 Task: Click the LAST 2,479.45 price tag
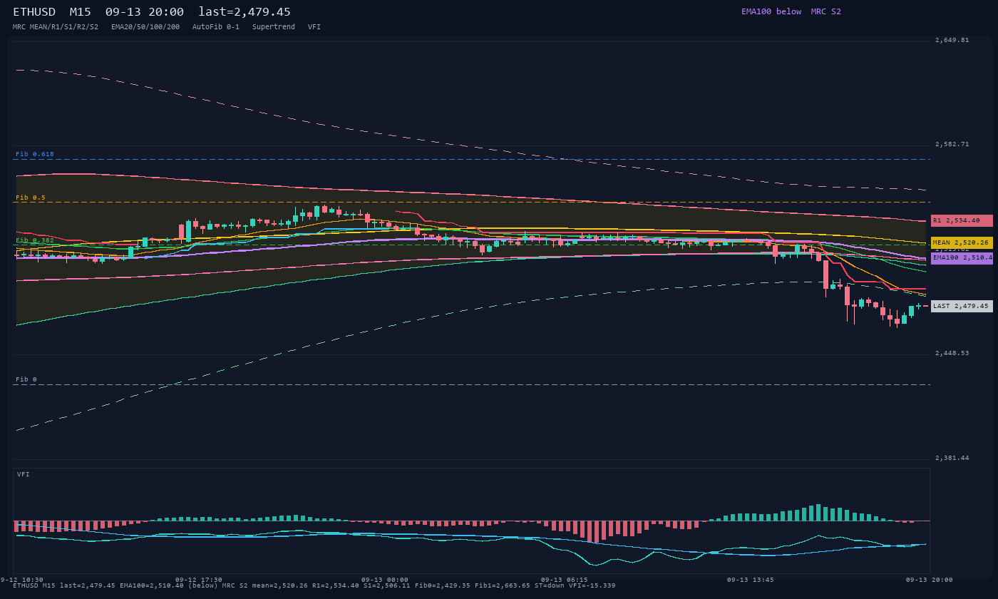coord(962,306)
